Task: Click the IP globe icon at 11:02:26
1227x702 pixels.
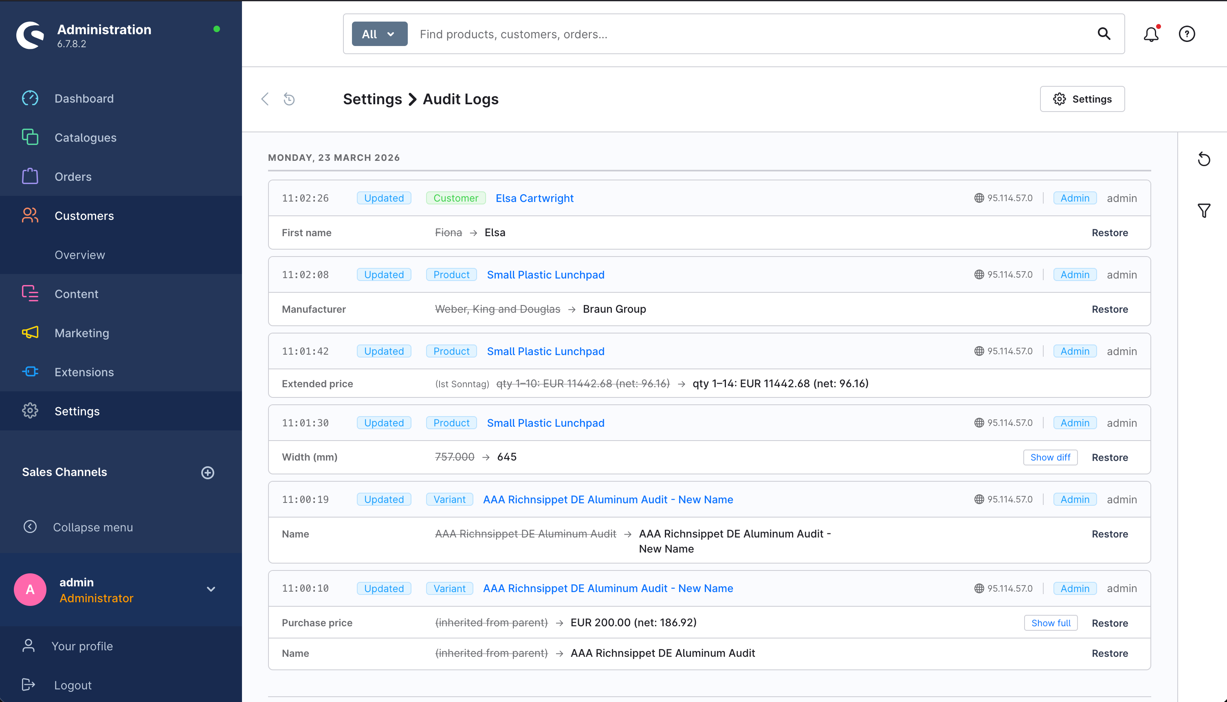Action: tap(979, 198)
